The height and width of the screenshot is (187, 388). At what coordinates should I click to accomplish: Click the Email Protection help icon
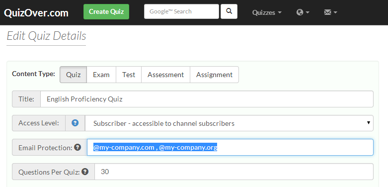coord(78,147)
